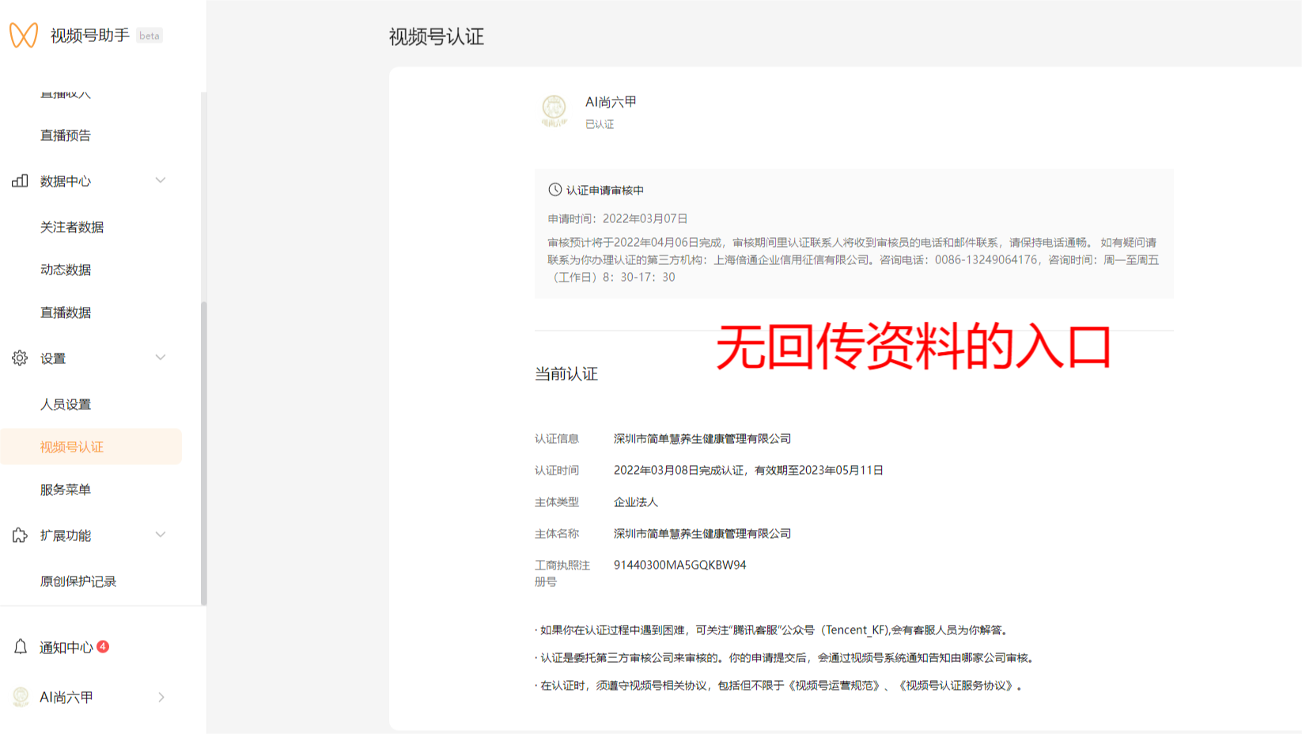Viewport: 1302px width, 734px height.
Task: Click the 工商执照注册号 field label
Action: pos(562,573)
